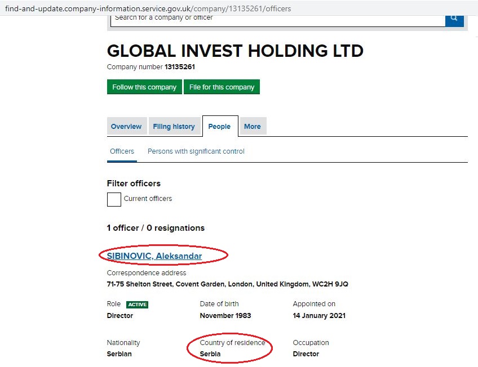The height and width of the screenshot is (367, 478).
Task: Open Persons with significant control
Action: [x=196, y=151]
